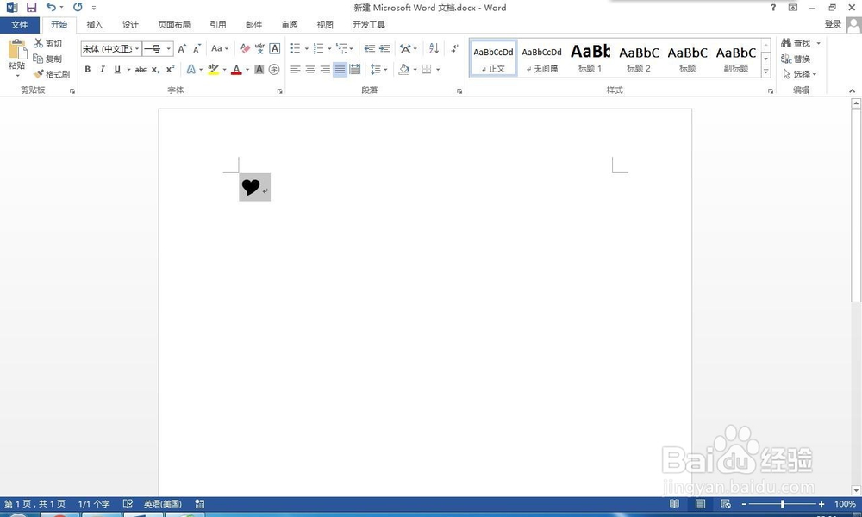Toggle Subscript formatting
This screenshot has height=517, width=862.
pyautogui.click(x=155, y=69)
